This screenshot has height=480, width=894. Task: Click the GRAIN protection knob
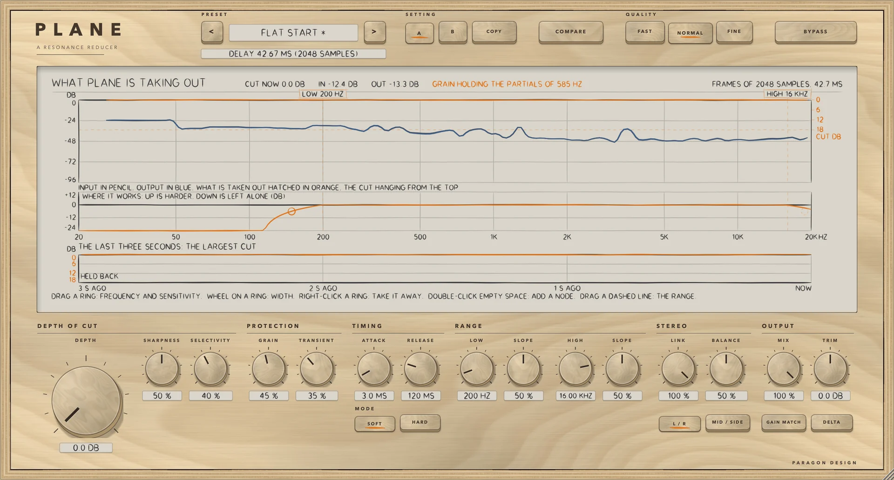coord(269,369)
